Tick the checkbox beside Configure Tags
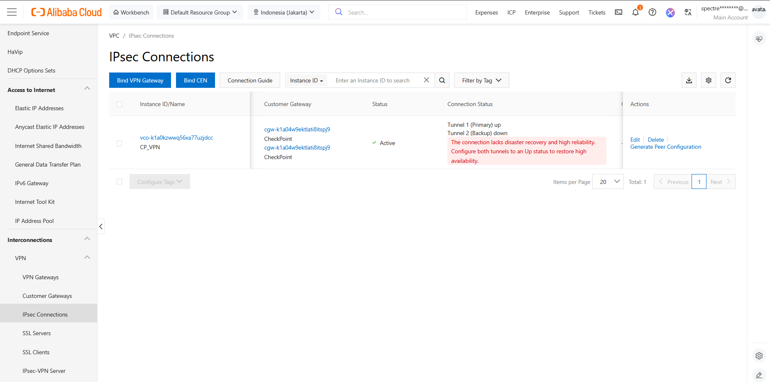 [x=120, y=181]
